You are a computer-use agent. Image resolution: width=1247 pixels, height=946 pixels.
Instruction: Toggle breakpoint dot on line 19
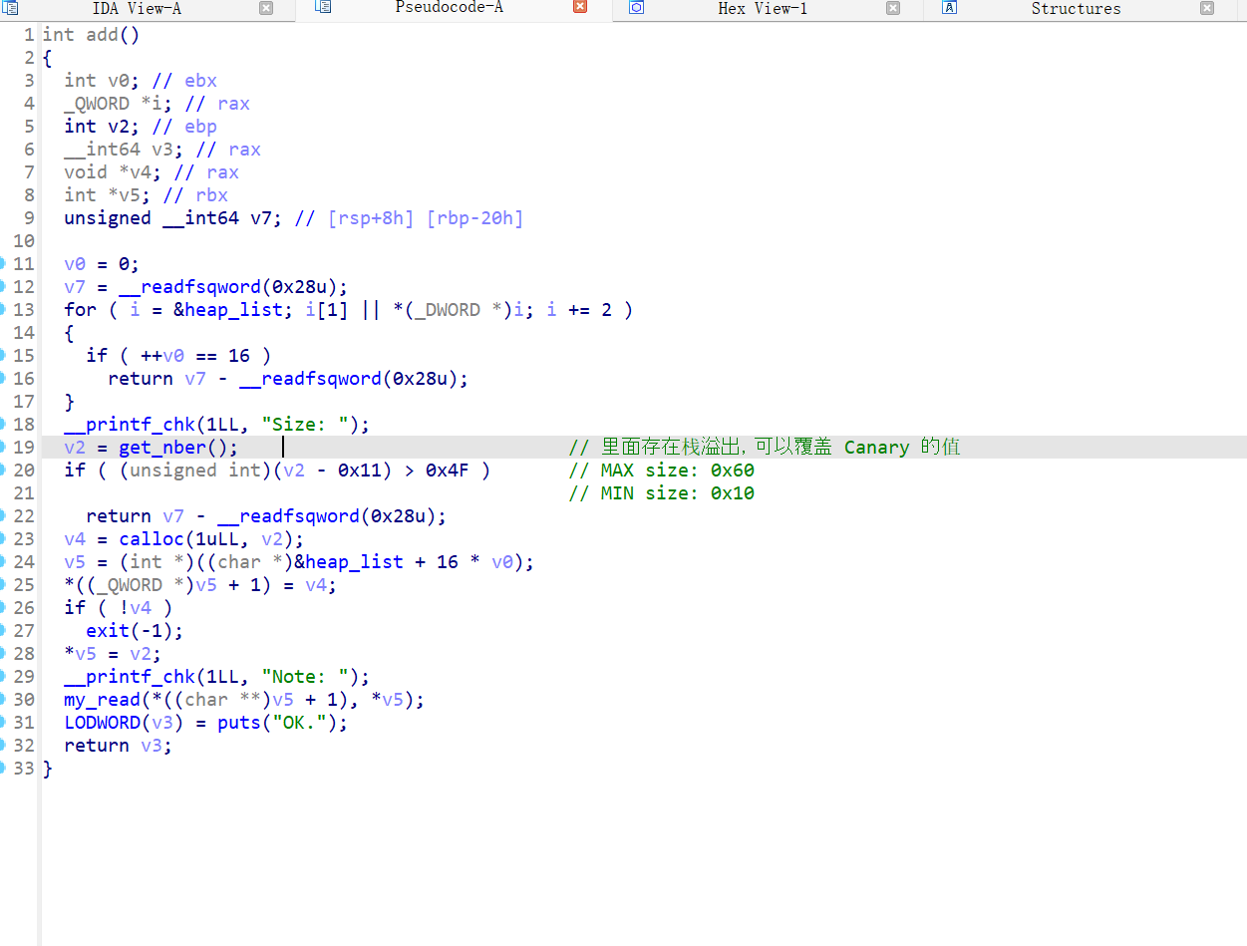click(3, 448)
